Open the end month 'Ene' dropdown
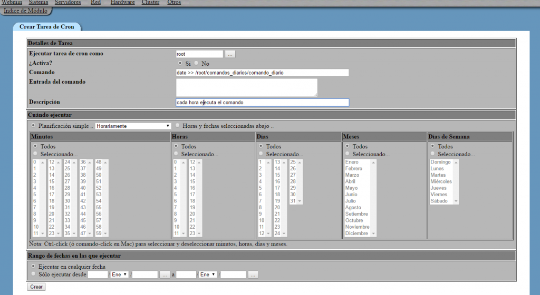This screenshot has height=295, width=540. tap(208, 274)
